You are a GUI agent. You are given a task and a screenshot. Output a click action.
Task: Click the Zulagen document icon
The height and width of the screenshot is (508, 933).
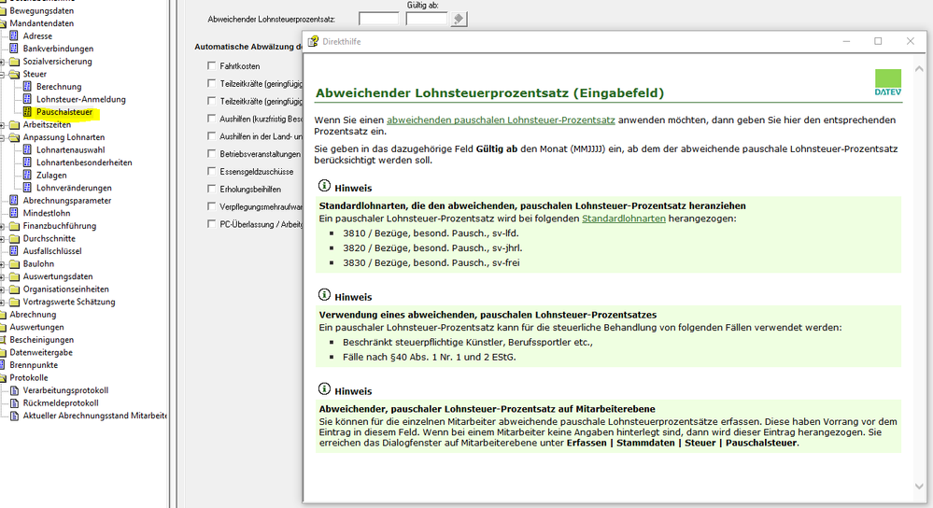(x=27, y=175)
